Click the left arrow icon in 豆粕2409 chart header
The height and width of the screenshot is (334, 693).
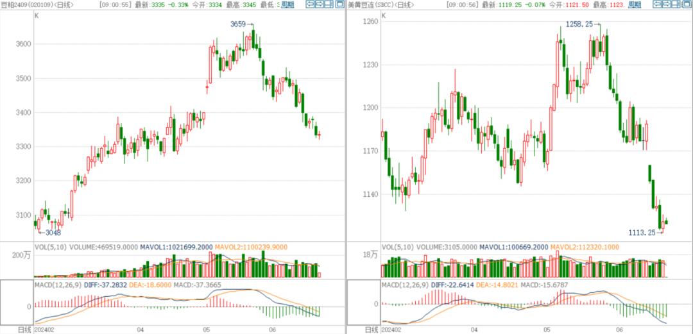click(311, 4)
